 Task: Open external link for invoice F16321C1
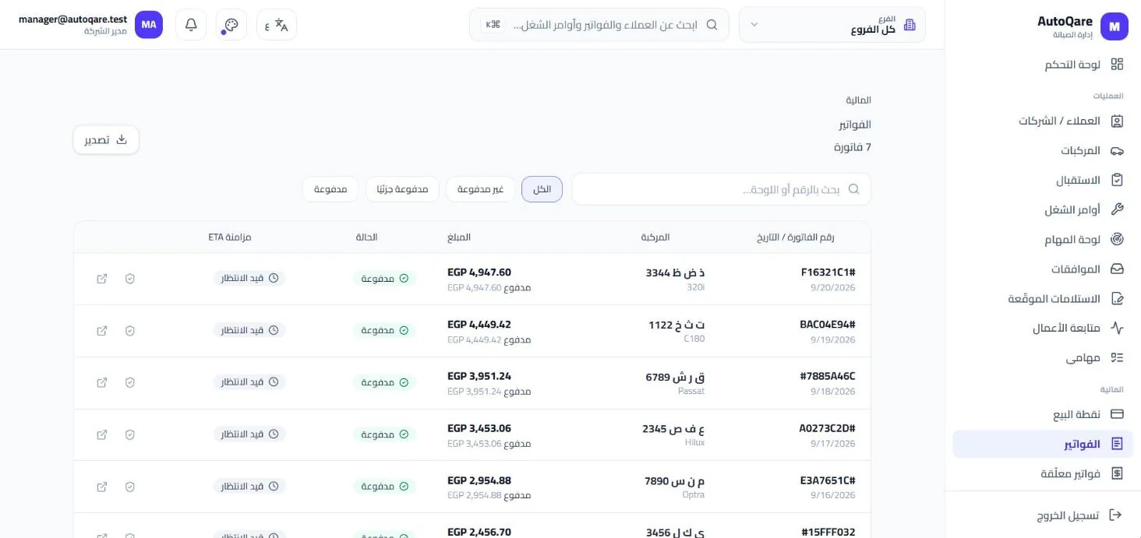tap(102, 279)
